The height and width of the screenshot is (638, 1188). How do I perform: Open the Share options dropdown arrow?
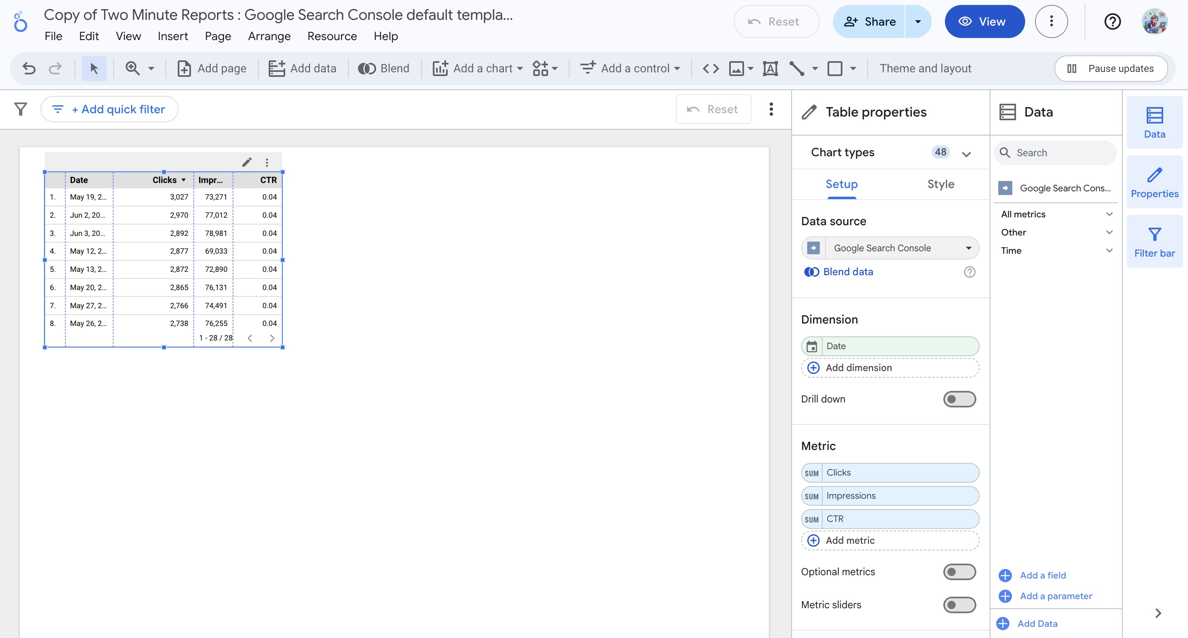tap(918, 21)
